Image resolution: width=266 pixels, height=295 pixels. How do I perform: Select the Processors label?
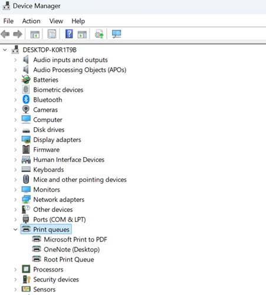point(48,270)
